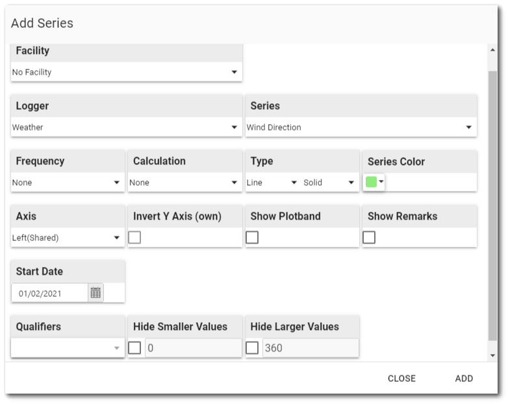Open the Series dropdown showing Wind Direction
Viewport: 508px width, 404px height.
point(361,127)
